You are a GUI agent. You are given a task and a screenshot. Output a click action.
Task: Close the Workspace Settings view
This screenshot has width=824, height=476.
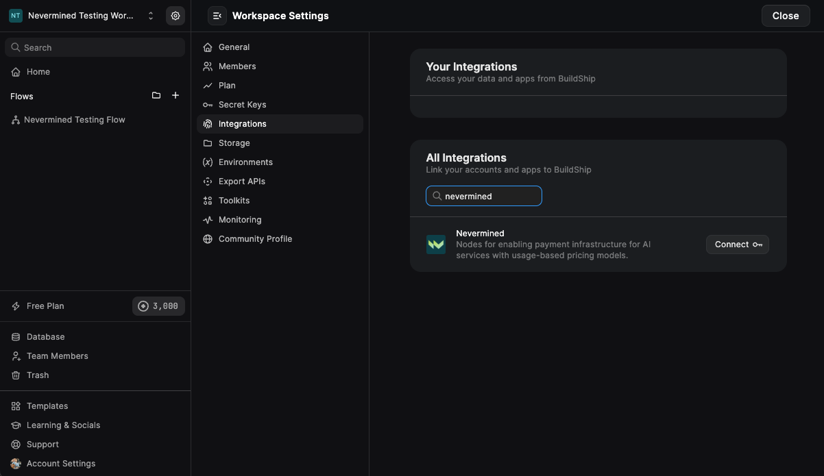click(785, 15)
